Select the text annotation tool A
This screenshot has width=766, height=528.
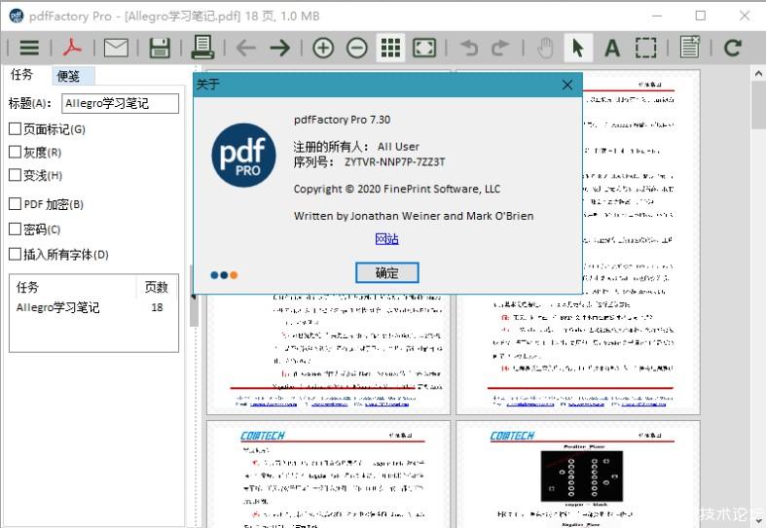click(611, 48)
